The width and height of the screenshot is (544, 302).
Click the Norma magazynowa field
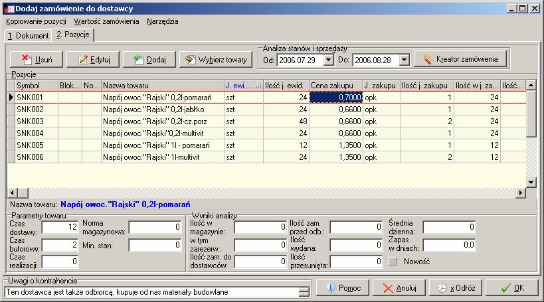[155, 227]
